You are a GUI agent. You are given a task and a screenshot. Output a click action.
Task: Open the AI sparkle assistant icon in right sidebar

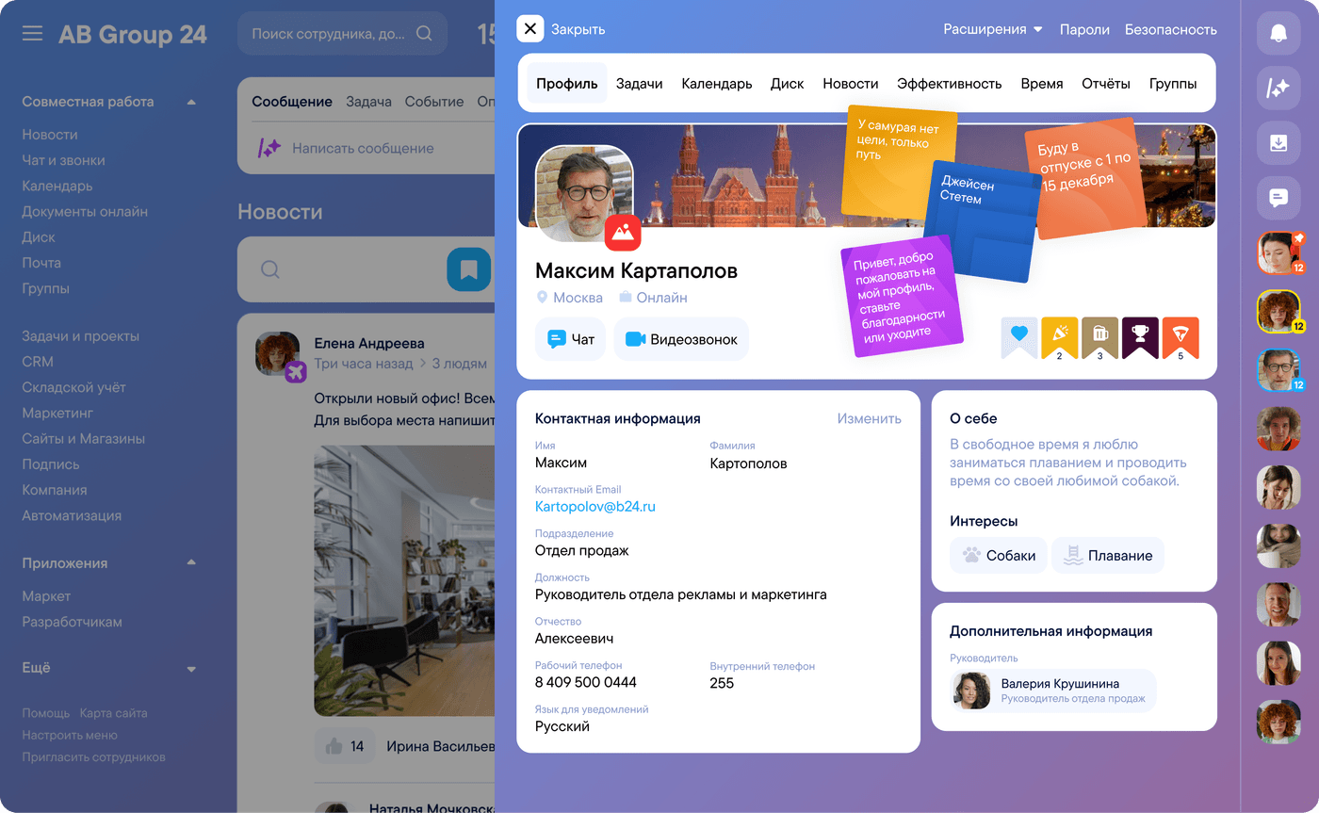pos(1278,89)
